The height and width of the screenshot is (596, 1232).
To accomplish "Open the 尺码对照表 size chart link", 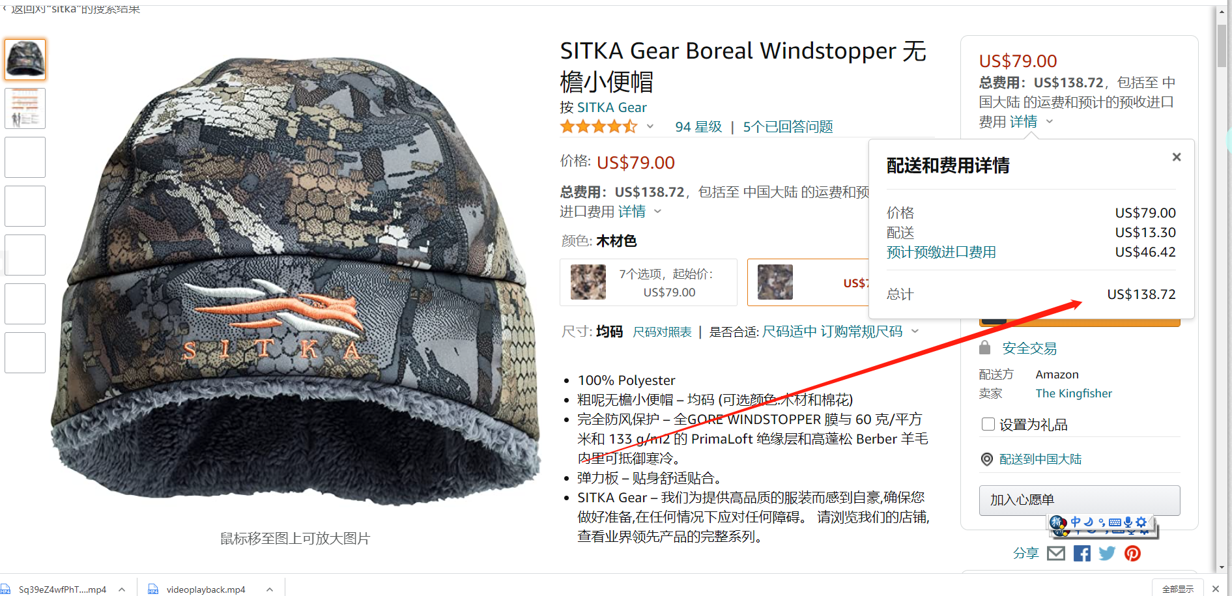I will [662, 332].
